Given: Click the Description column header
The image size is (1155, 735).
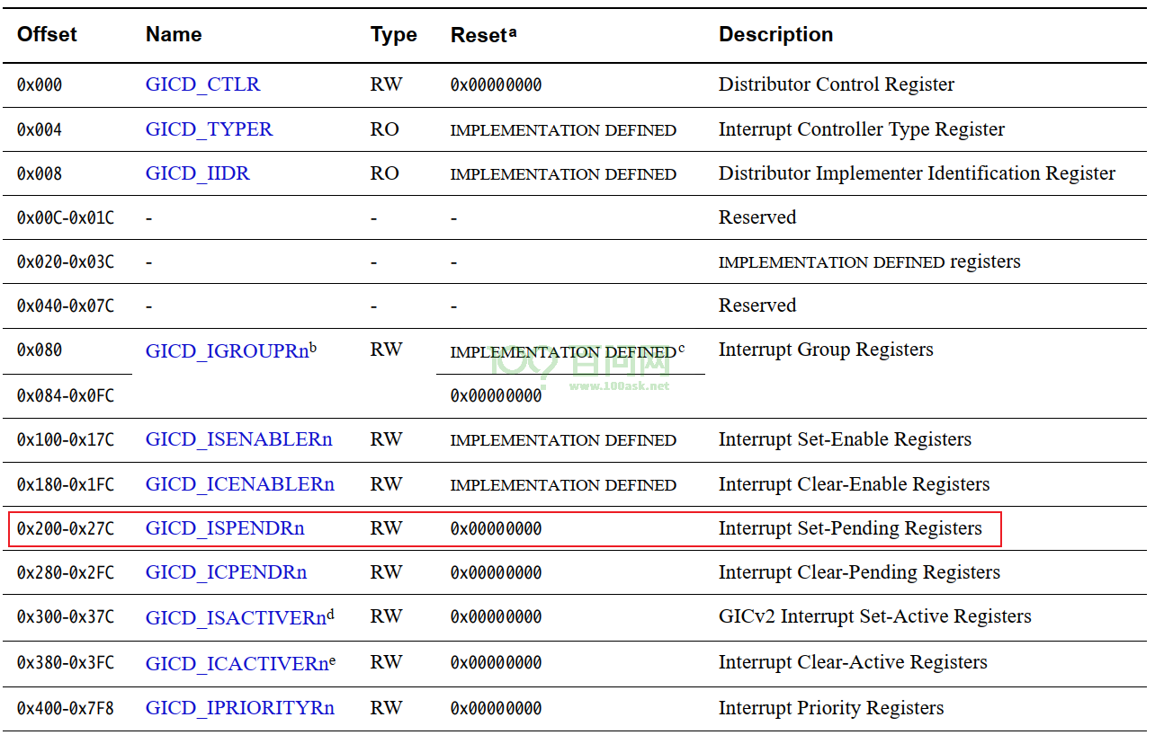Looking at the screenshot, I should pos(775,34).
